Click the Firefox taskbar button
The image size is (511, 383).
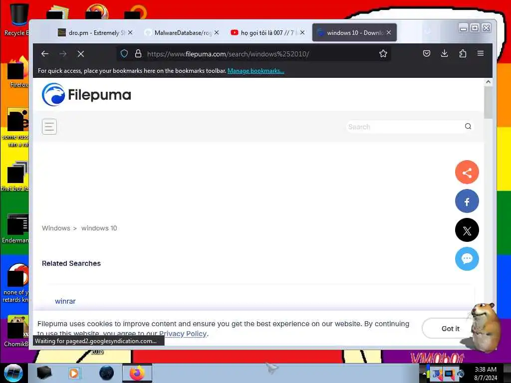point(137,373)
